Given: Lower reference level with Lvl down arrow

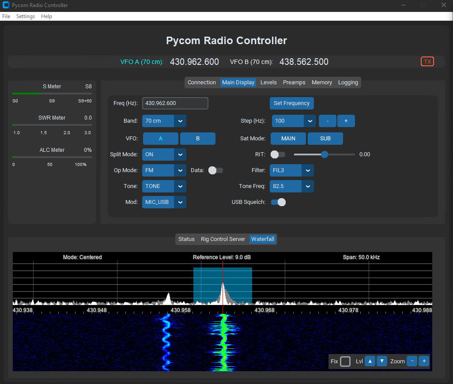Looking at the screenshot, I should [381, 361].
